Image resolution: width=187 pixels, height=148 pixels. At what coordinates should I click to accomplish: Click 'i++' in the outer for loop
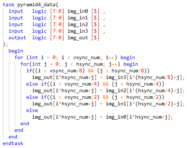(110, 58)
